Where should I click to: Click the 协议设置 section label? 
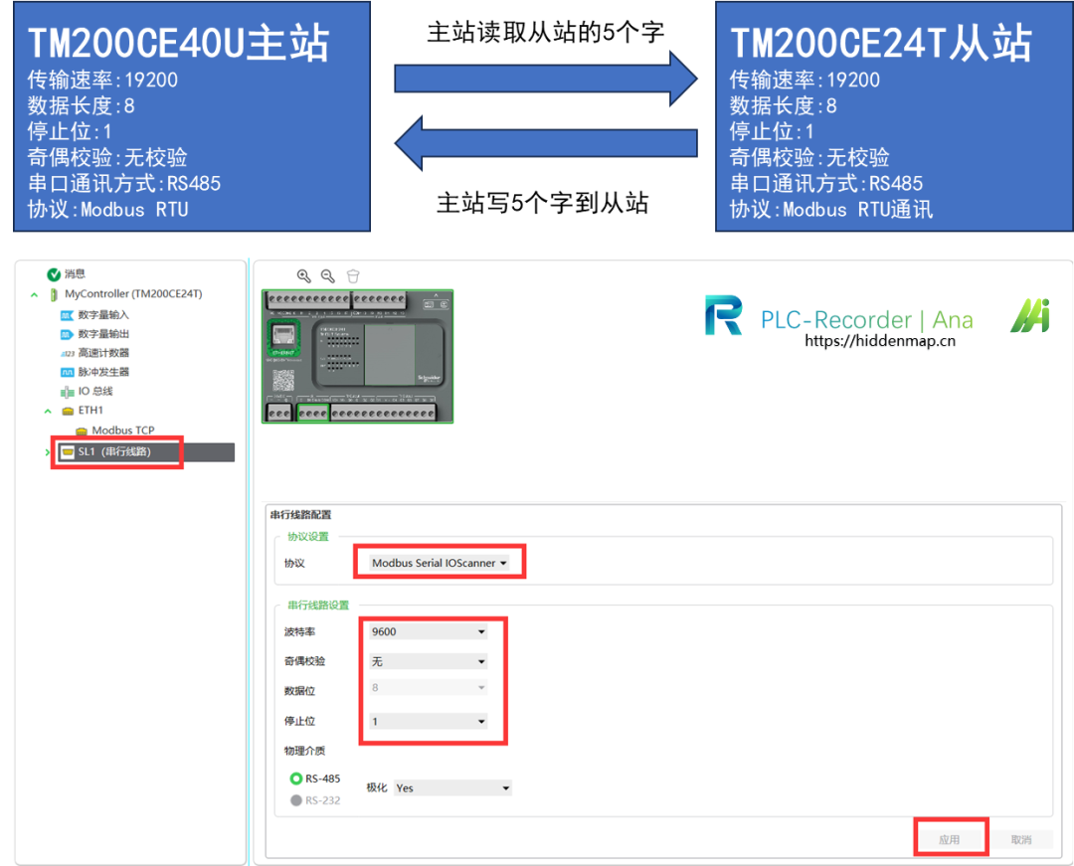pyautogui.click(x=308, y=537)
